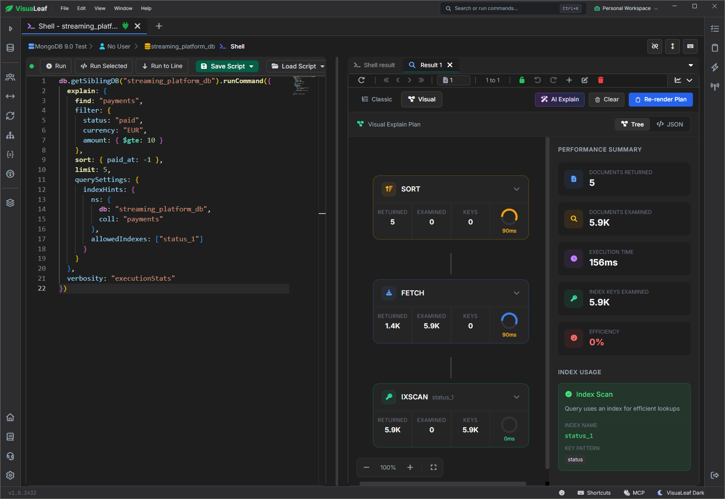
Task: Delete the document with the red trash icon
Action: click(601, 80)
